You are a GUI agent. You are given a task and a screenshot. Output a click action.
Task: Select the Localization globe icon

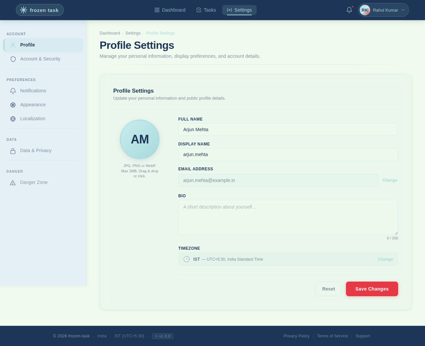click(x=13, y=119)
